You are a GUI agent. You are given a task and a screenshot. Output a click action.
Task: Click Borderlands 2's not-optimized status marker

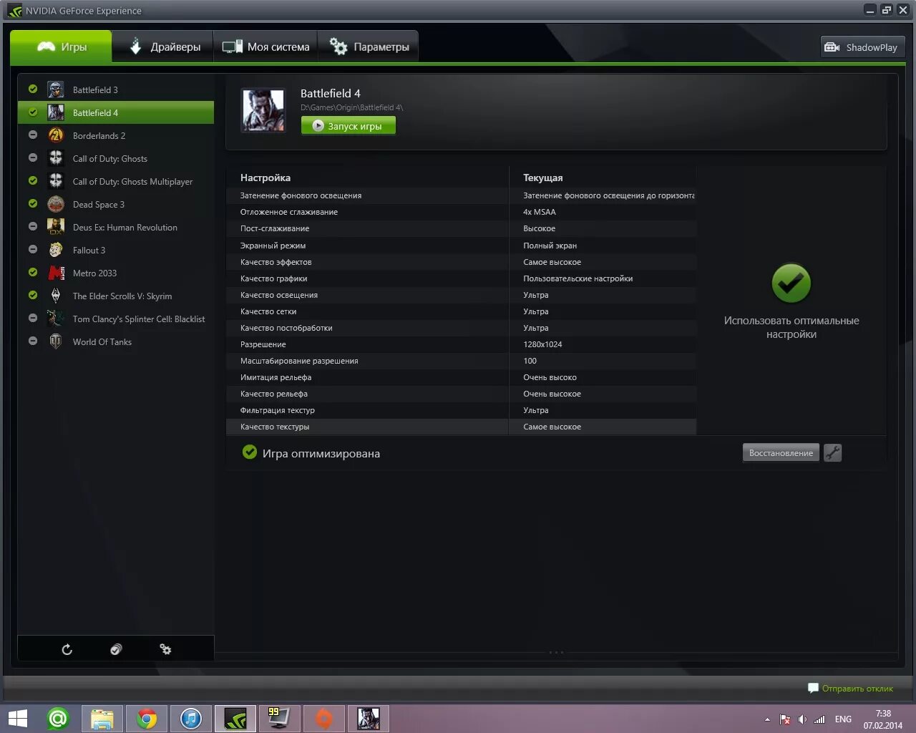[33, 135]
